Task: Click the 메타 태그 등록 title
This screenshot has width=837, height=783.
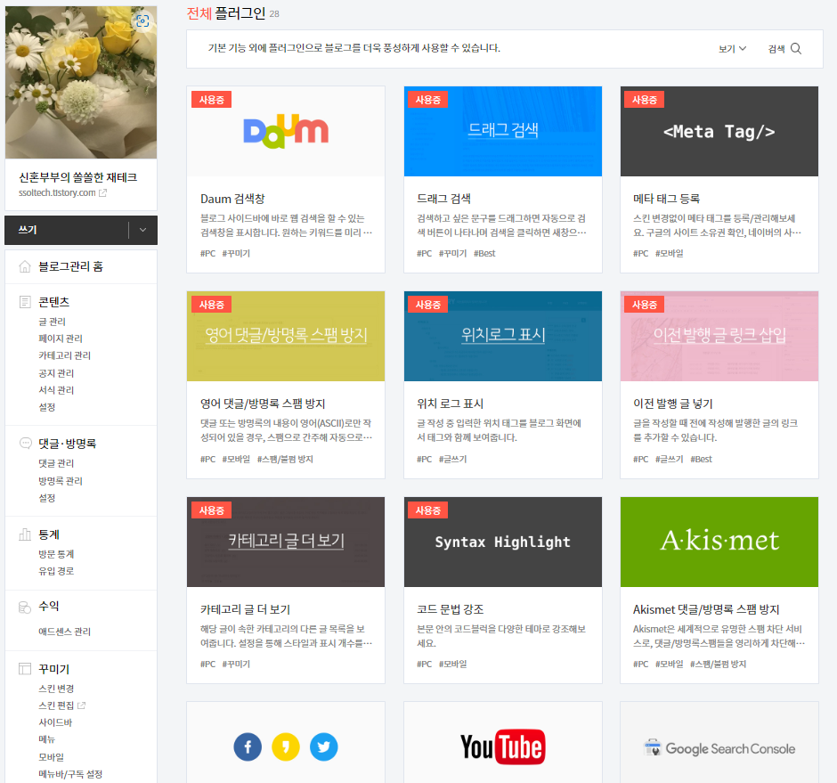Action: pos(667,199)
